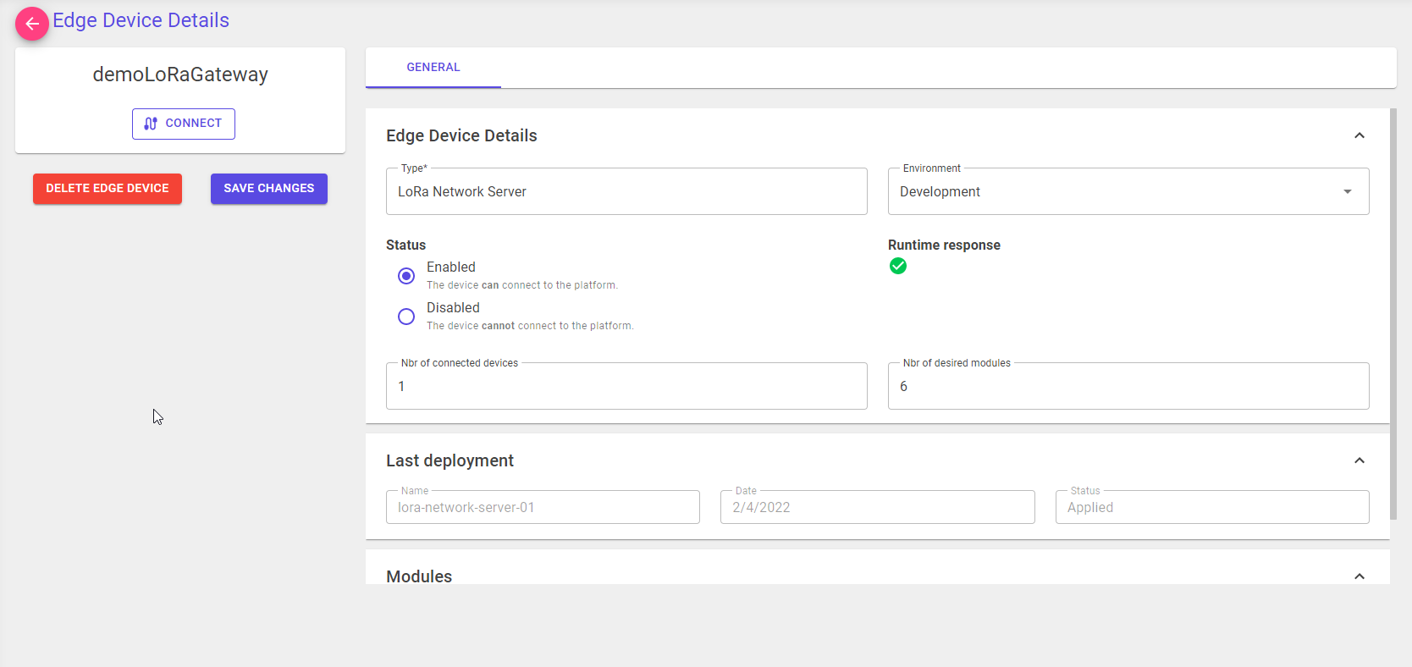Click the green runtime response check icon
This screenshot has width=1412, height=667.
898,267
